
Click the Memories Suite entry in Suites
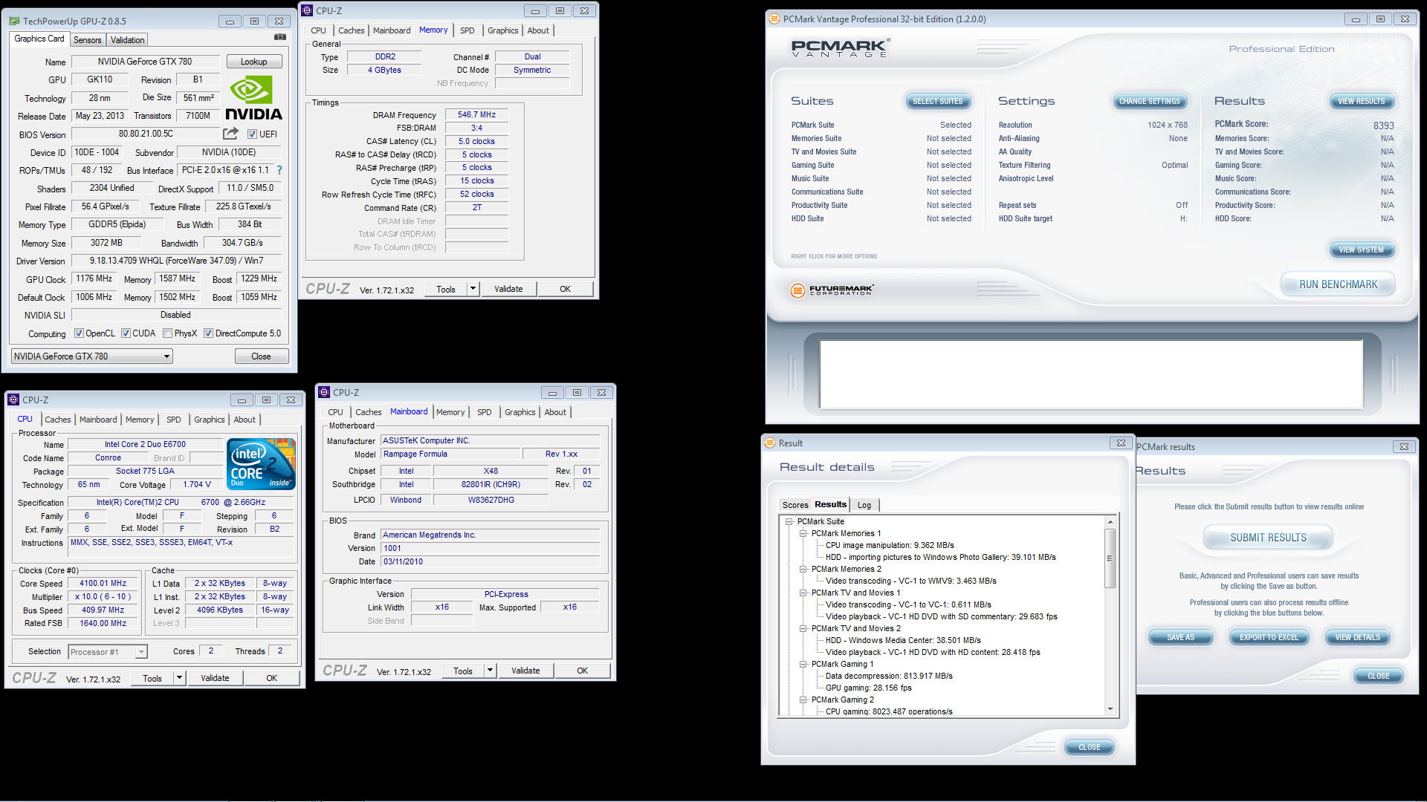click(x=816, y=138)
